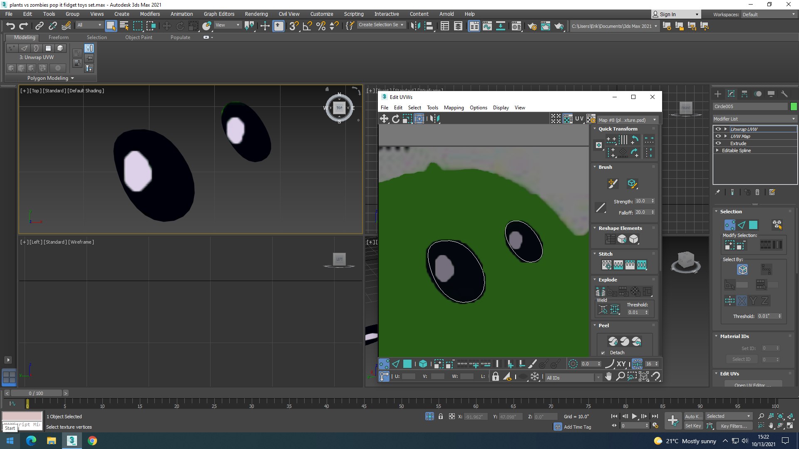Click the Mirror Horizontal icon in UV editor
The height and width of the screenshot is (449, 799).
(435, 119)
